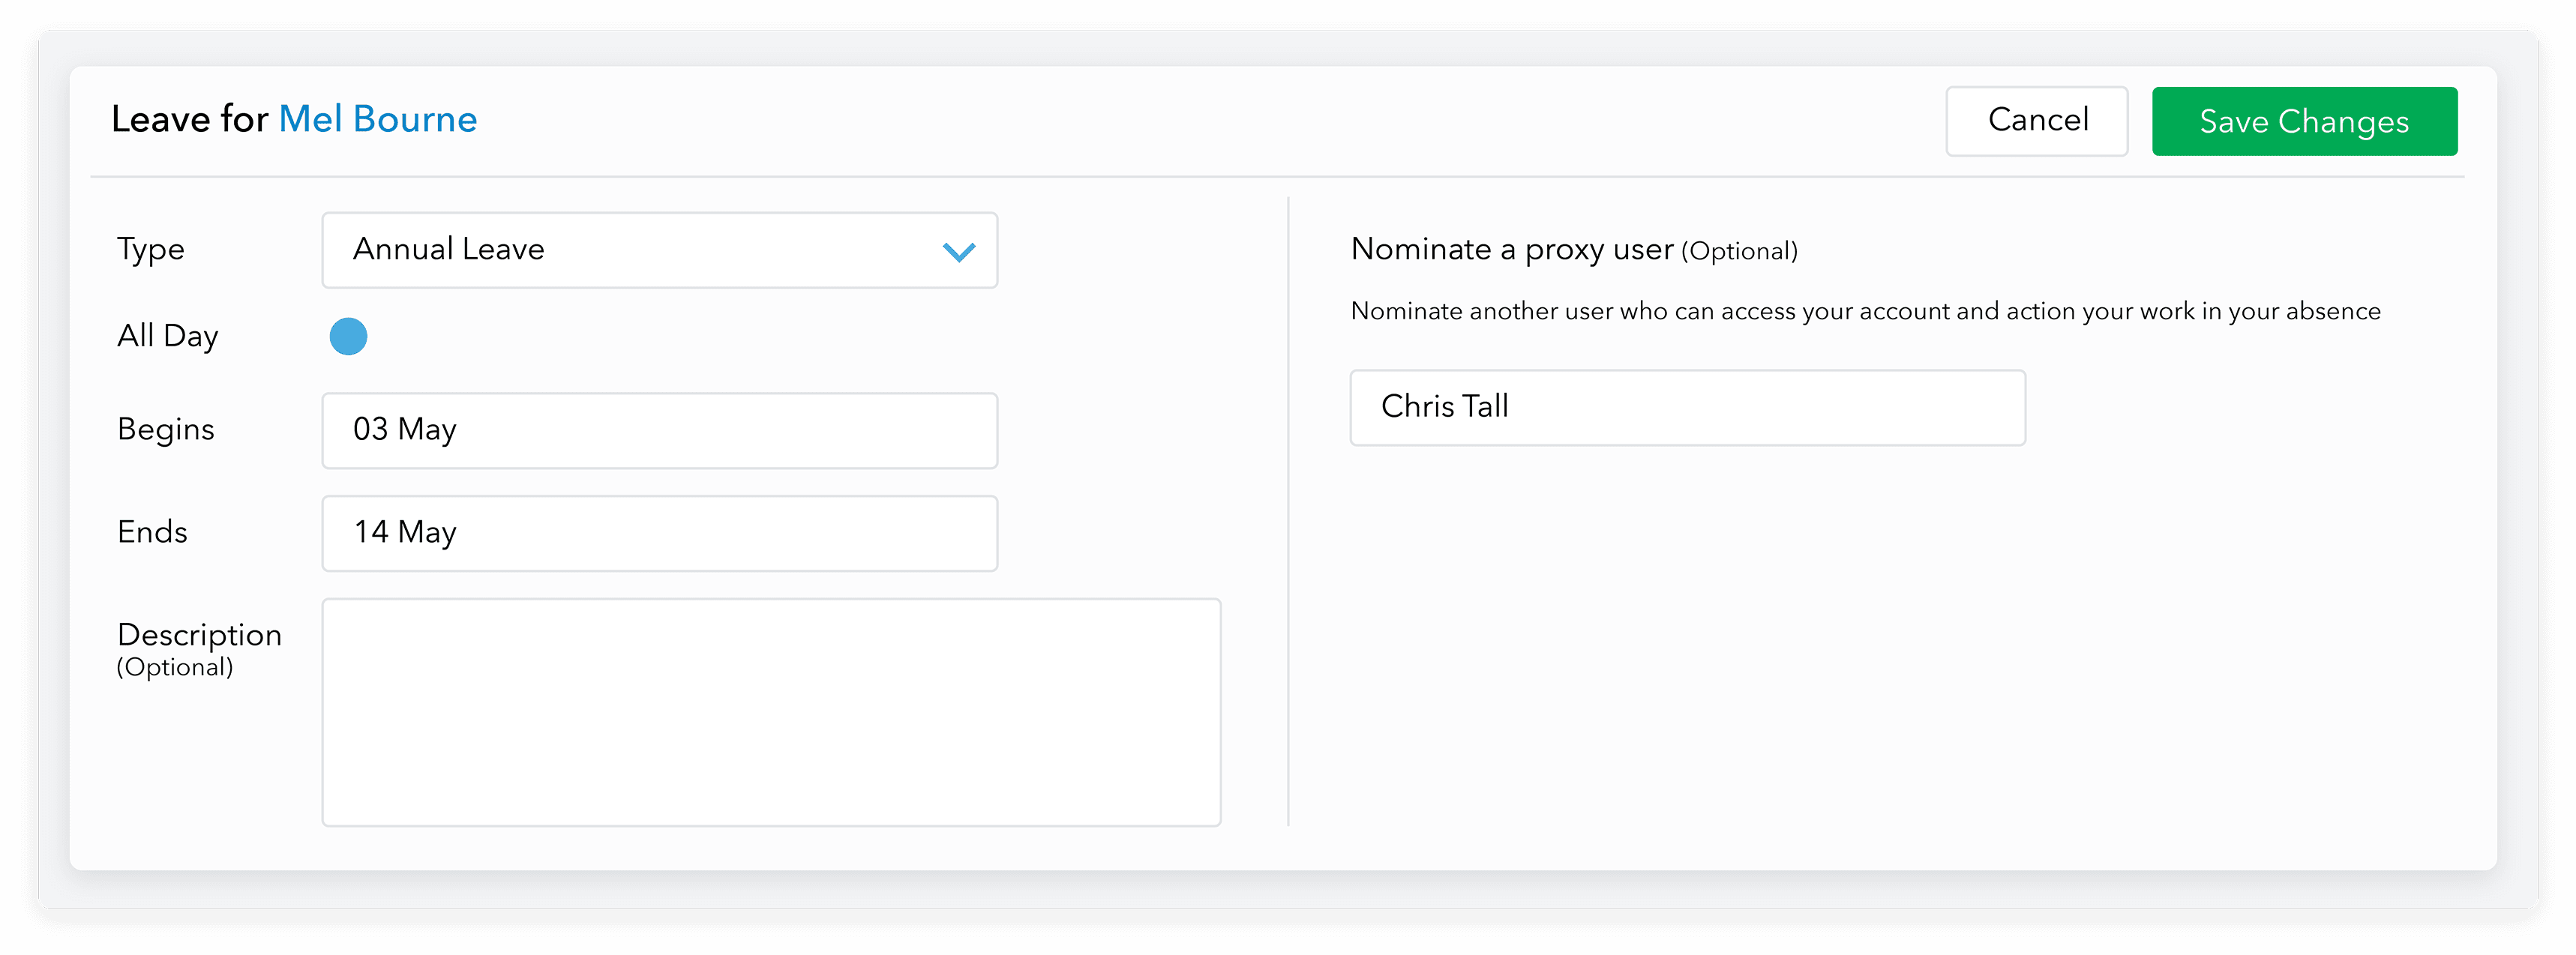Click the Begins label
Image resolution: width=2576 pixels, height=955 pixels.
tap(165, 429)
